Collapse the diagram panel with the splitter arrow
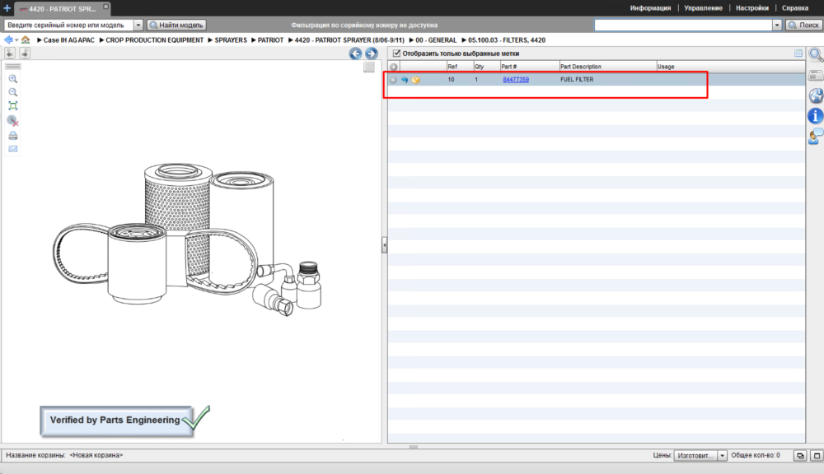The width and height of the screenshot is (824, 474). pyautogui.click(x=384, y=244)
